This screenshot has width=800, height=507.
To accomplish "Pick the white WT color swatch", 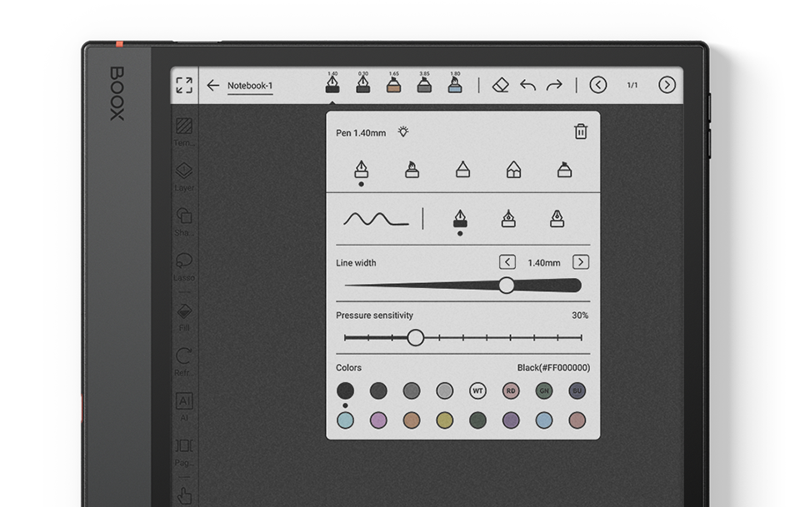I will click(x=477, y=390).
